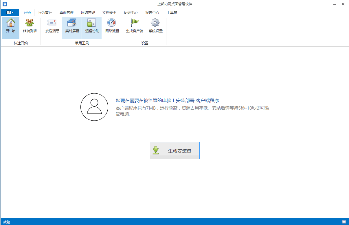Open the 开始 home icon in ribbon
This screenshot has height=225, width=349.
(11, 28)
